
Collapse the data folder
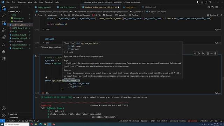coord(14,15)
